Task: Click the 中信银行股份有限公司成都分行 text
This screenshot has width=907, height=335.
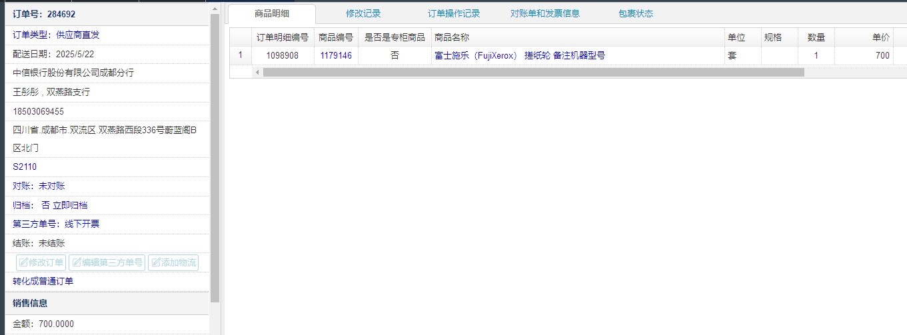Action: 73,73
